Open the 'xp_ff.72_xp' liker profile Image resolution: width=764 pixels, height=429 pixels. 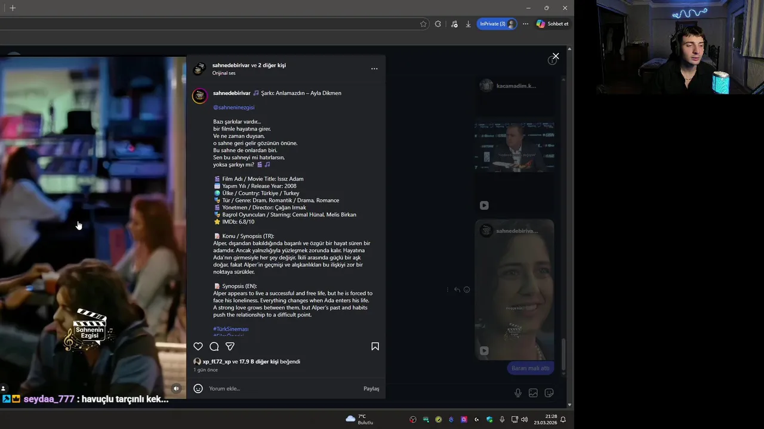(x=217, y=362)
